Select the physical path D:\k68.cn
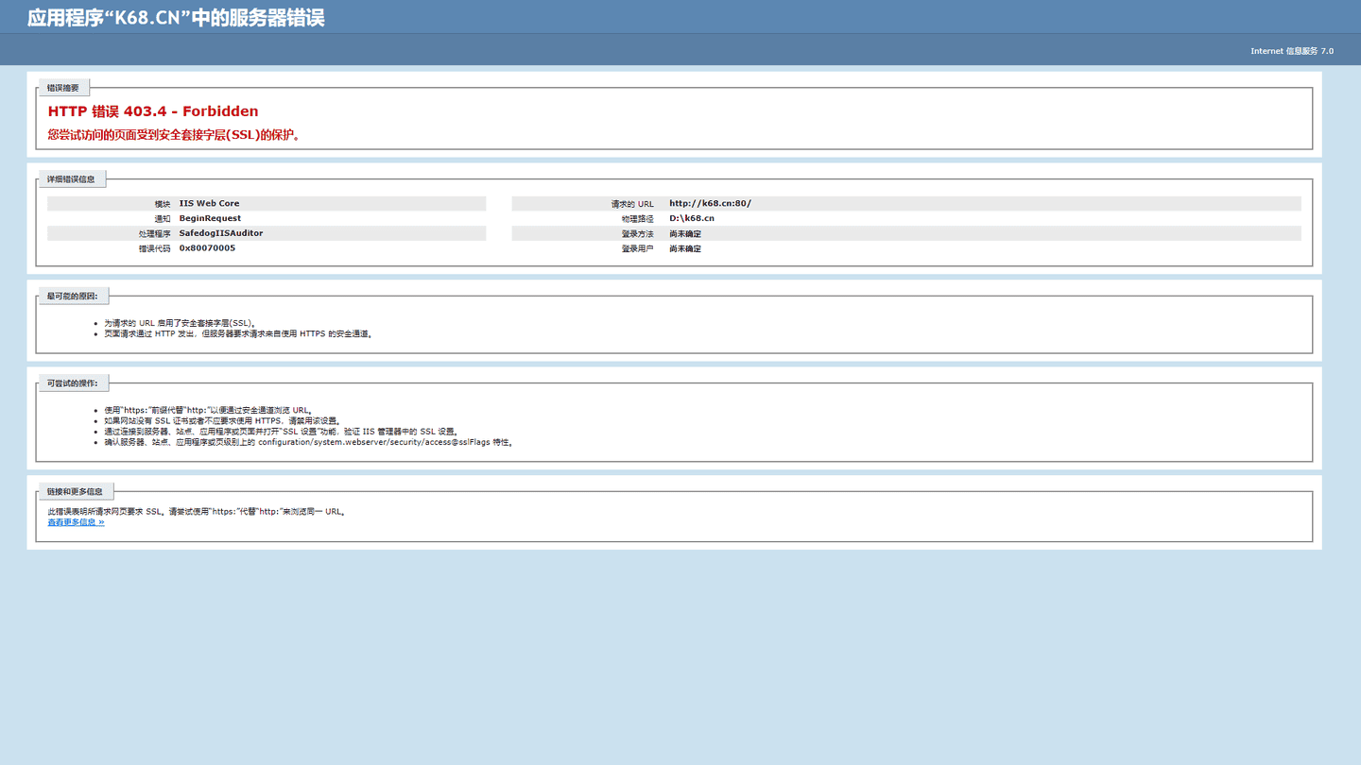 coord(692,218)
